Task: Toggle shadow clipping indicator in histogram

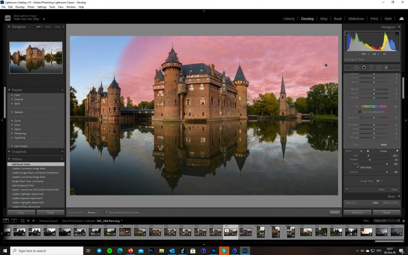Action: pos(347,33)
